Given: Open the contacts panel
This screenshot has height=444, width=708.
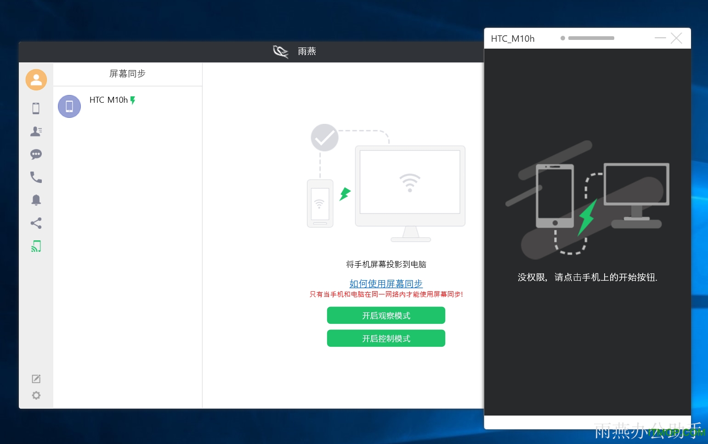Looking at the screenshot, I should point(36,131).
